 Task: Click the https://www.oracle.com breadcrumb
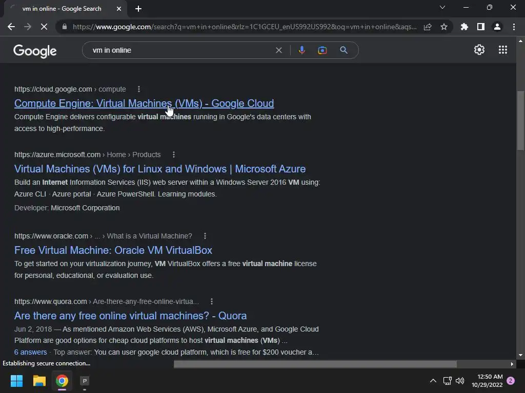(x=51, y=236)
